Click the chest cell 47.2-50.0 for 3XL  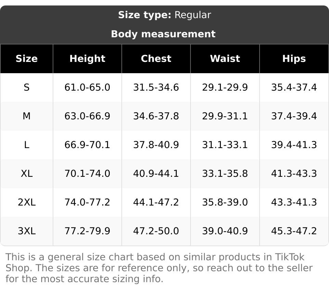156,231
